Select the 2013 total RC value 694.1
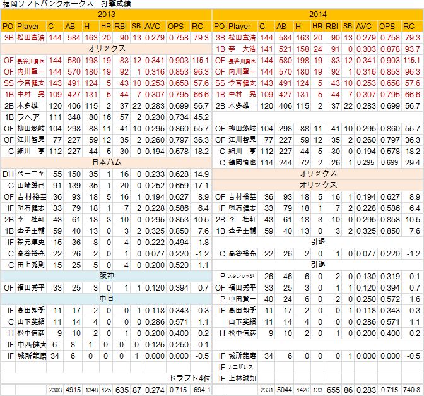This screenshot has height=396, width=424. click(201, 390)
